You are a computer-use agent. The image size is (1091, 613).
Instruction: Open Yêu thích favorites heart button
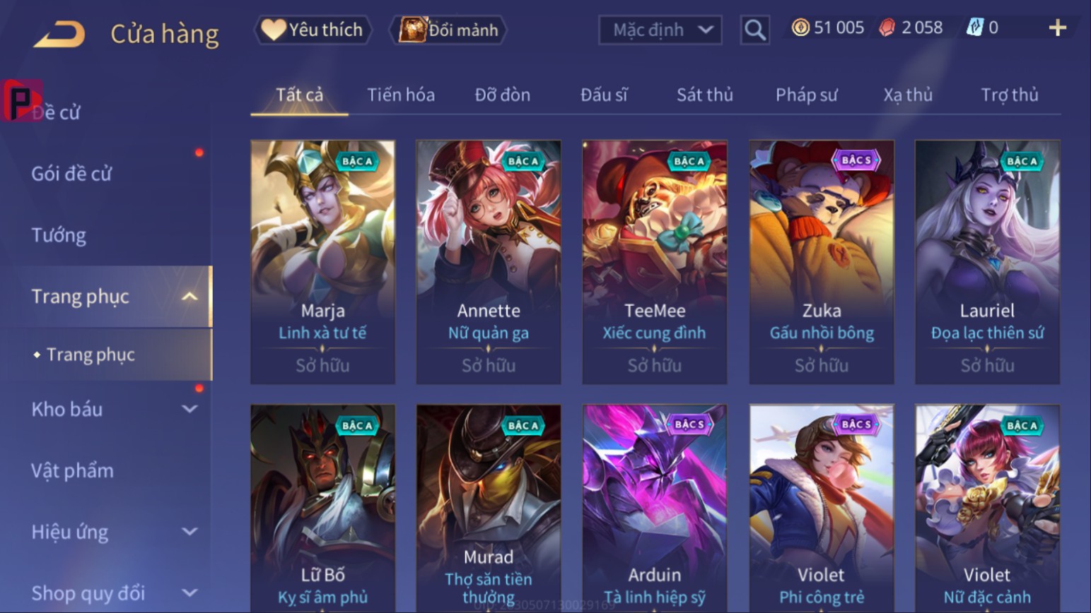313,30
